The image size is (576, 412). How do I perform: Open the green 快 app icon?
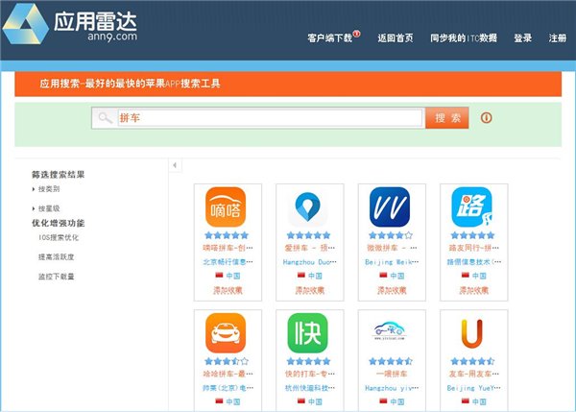pyautogui.click(x=308, y=333)
